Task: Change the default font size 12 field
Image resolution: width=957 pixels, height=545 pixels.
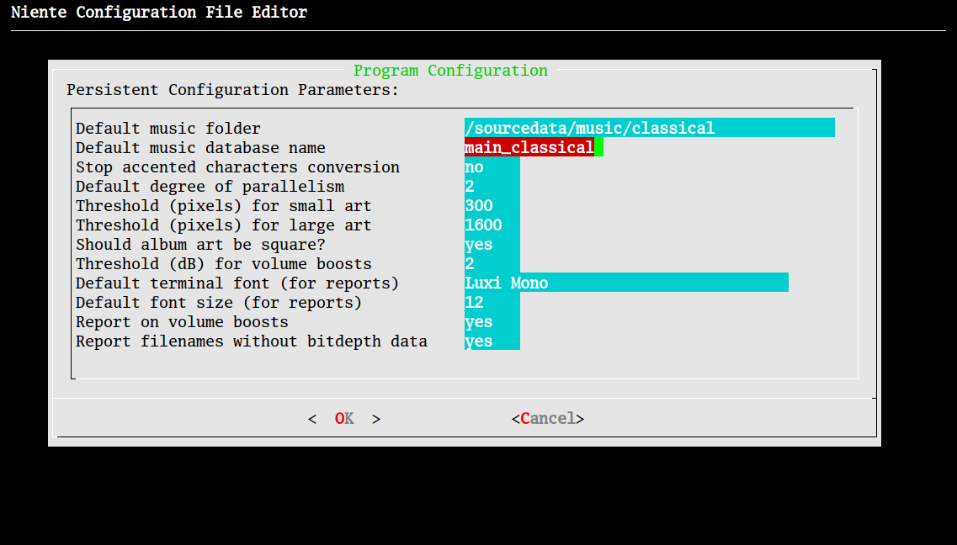Action: (492, 303)
